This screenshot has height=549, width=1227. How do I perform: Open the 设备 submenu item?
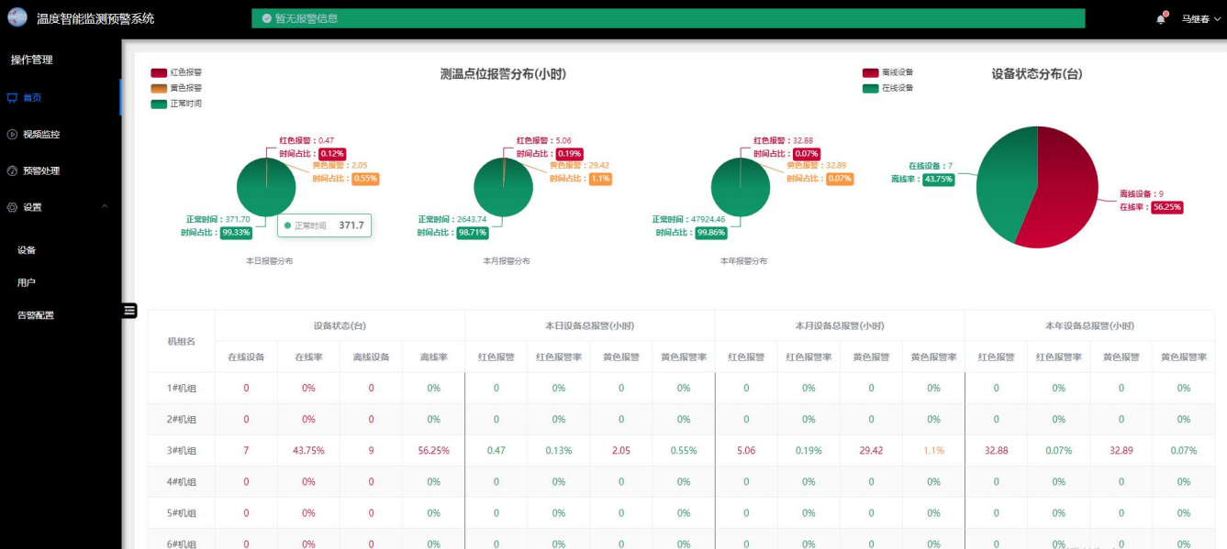(x=27, y=250)
